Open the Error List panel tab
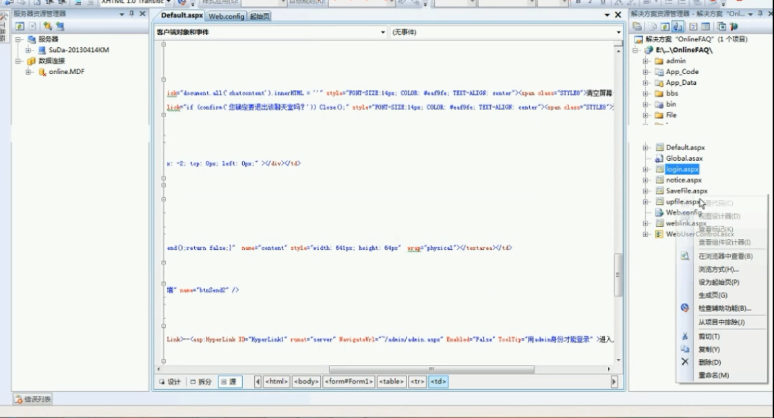This screenshot has width=774, height=418. 32,399
